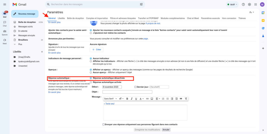Select Aucun aperçu radio
Image resolution: width=267 pixels, height=134 pixels.
(x=91, y=72)
